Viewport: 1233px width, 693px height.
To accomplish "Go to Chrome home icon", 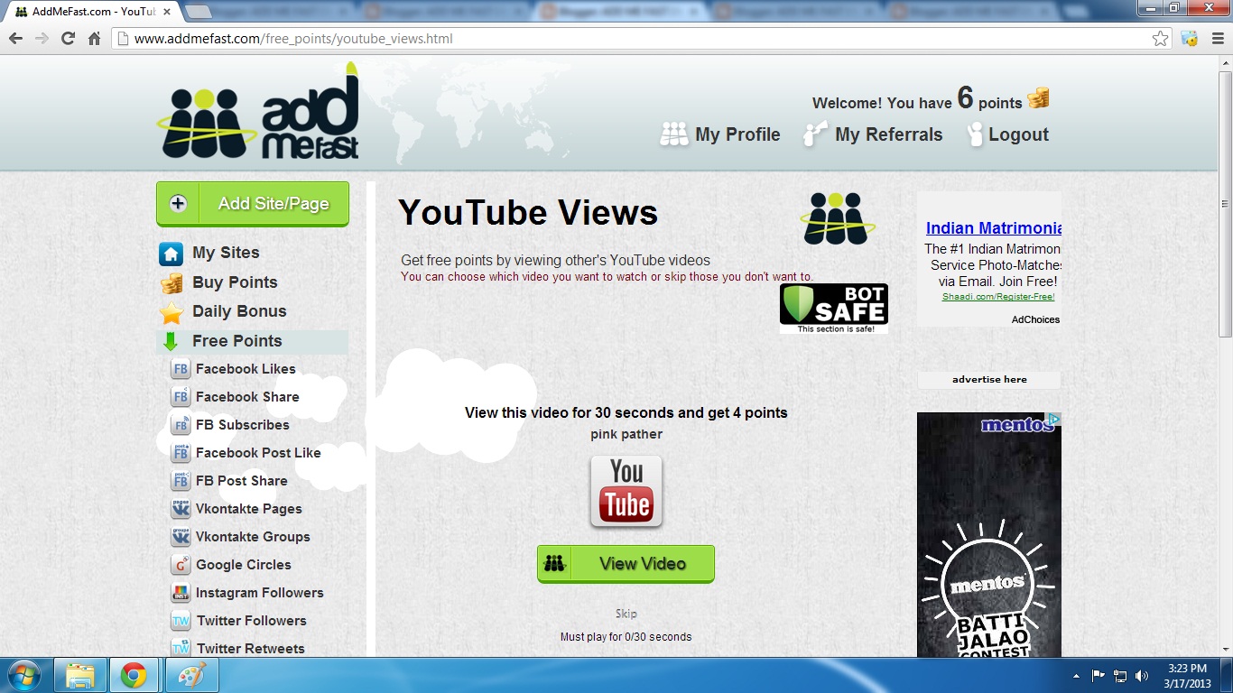I will point(94,39).
